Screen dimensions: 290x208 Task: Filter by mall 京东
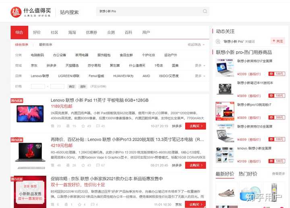click(34, 65)
